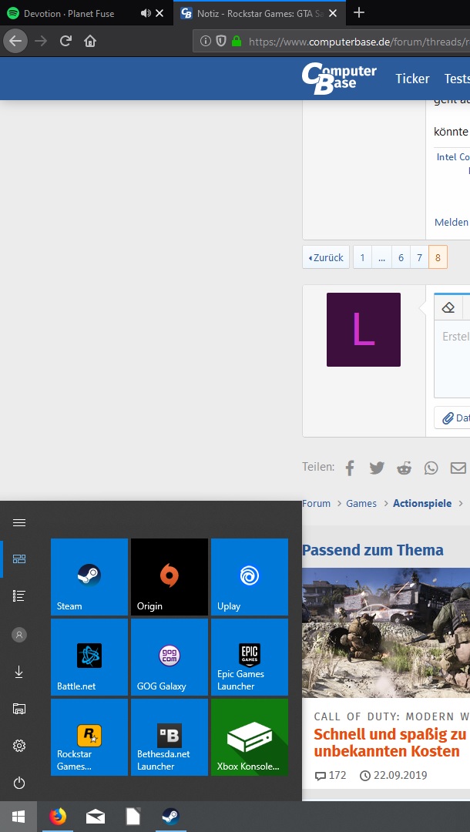470x832 pixels.
Task: Share thread via WhatsApp
Action: pyautogui.click(x=431, y=468)
